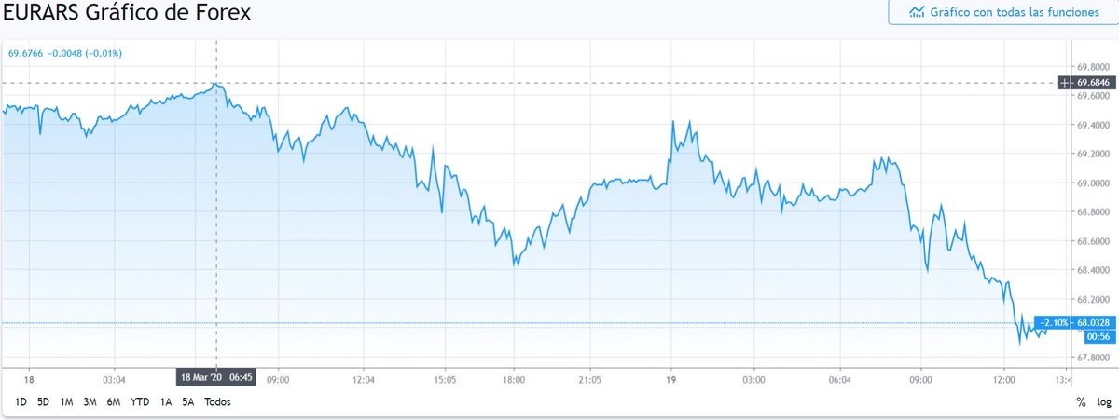The image size is (1119, 420).
Task: Switch to the 5D time range
Action: [x=43, y=402]
